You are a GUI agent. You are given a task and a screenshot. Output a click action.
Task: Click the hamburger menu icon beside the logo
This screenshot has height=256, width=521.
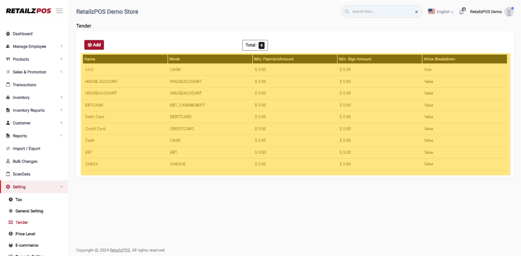point(59,11)
